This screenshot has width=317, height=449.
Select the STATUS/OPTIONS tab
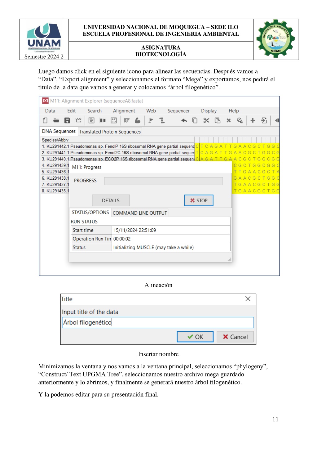(90, 213)
